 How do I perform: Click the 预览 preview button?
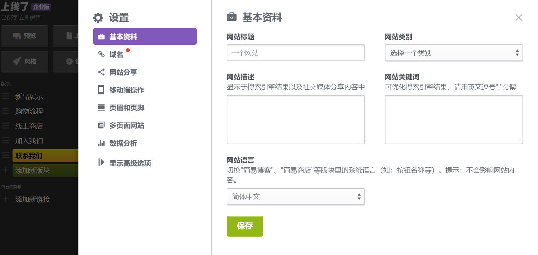(24, 36)
